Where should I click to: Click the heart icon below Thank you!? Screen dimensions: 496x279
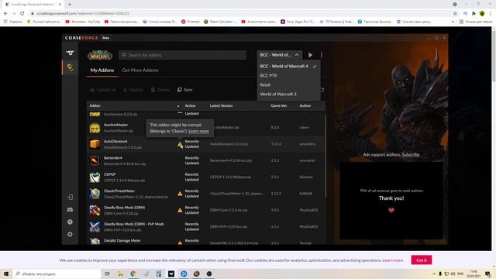pyautogui.click(x=391, y=210)
